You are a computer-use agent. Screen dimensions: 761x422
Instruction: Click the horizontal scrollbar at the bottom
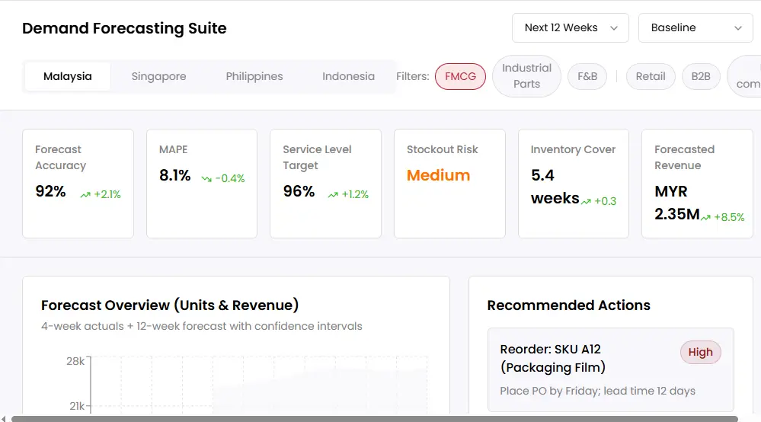point(373,418)
